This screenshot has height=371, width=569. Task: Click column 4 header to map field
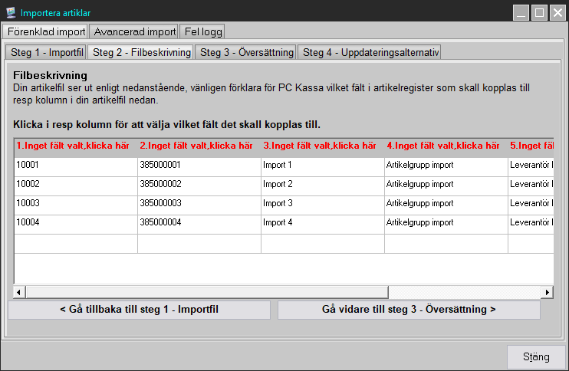tap(446, 146)
